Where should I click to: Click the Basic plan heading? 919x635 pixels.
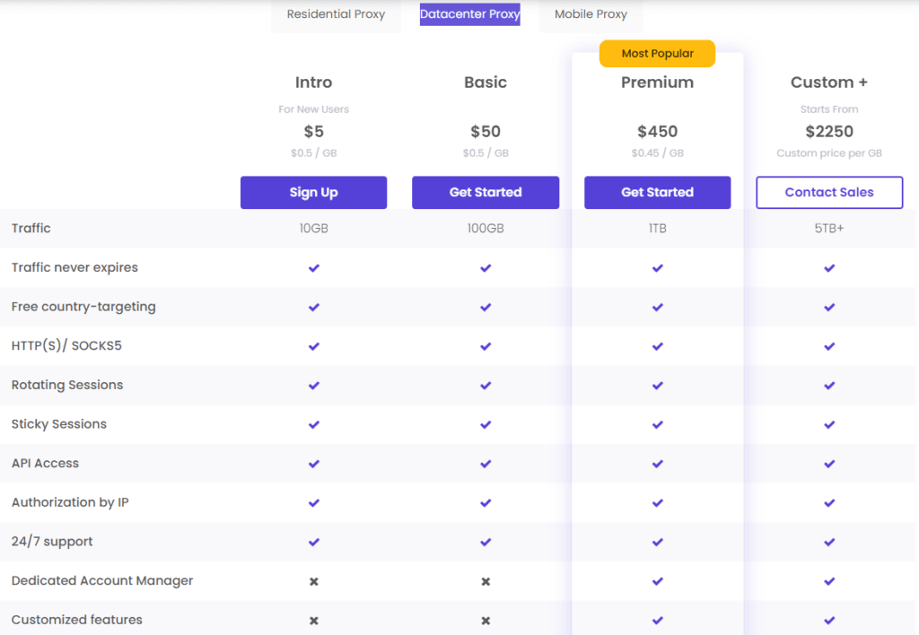(486, 82)
